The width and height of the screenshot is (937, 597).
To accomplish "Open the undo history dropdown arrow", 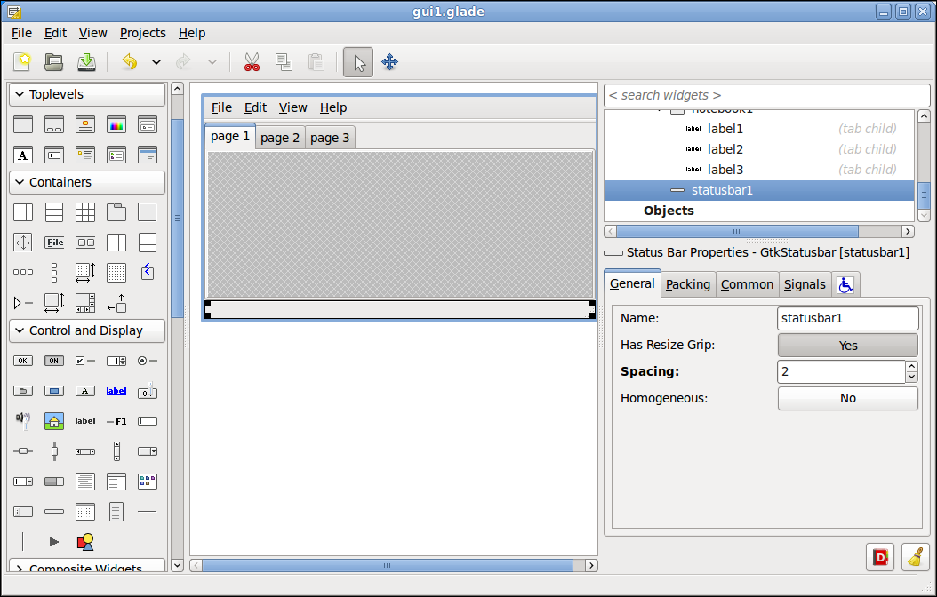I will tap(156, 62).
